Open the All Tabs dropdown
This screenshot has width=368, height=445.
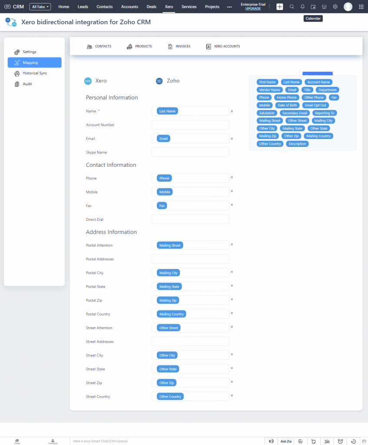(40, 7)
